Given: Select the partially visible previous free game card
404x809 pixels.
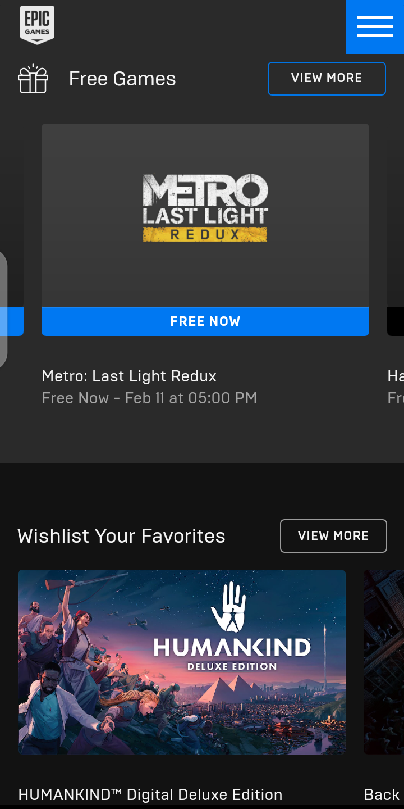Looking at the screenshot, I should coord(12,230).
